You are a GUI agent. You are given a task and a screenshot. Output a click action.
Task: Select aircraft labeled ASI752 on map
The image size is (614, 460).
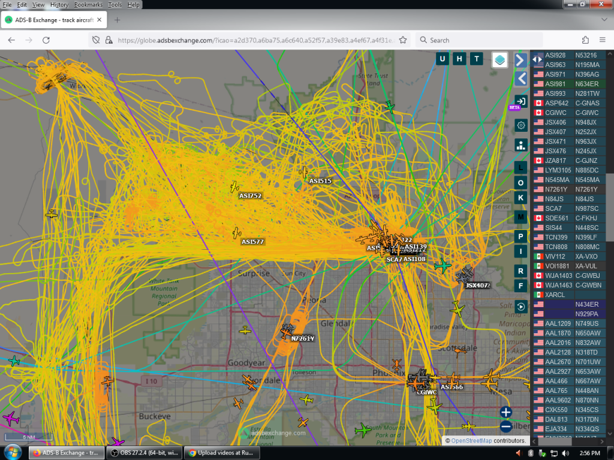(234, 187)
